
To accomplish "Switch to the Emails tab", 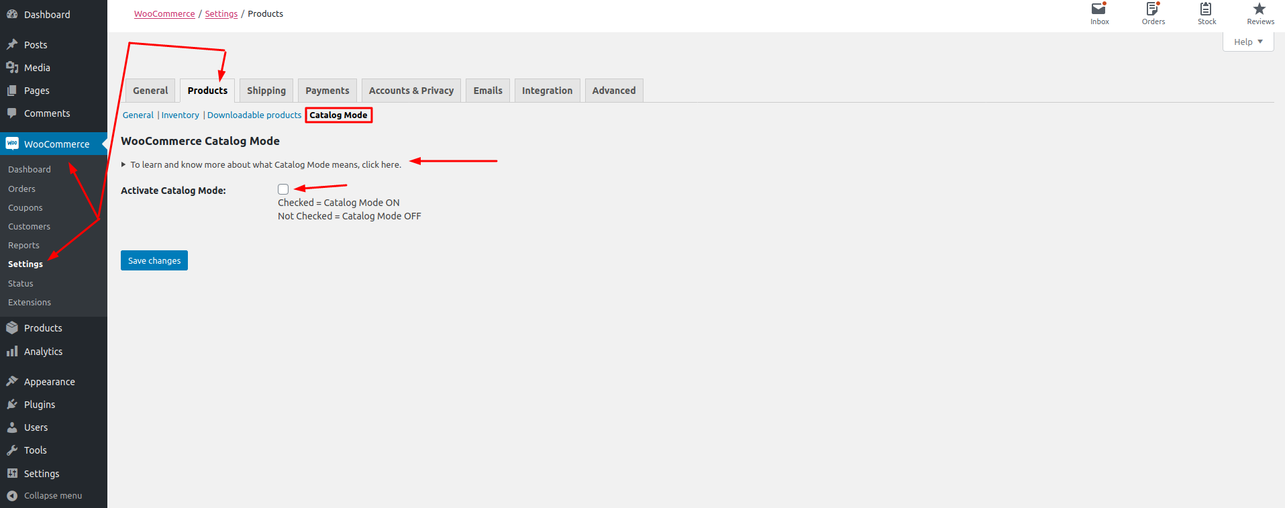I will pos(488,91).
